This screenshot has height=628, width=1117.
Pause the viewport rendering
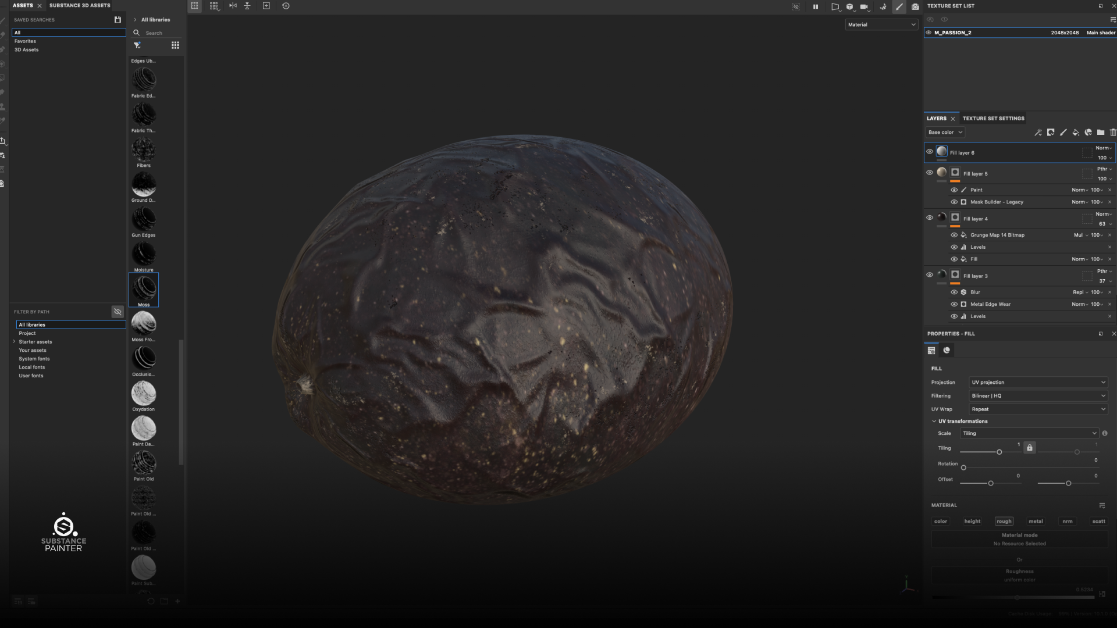click(x=816, y=6)
